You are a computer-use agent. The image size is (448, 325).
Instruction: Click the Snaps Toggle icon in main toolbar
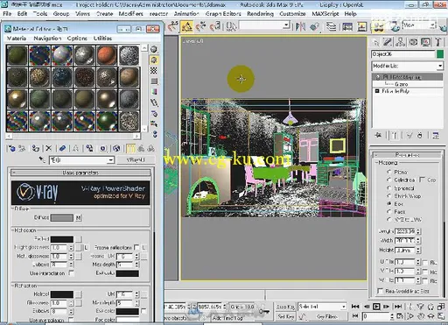point(172,26)
